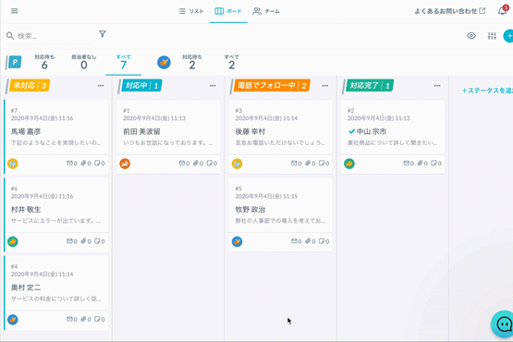The image size is (513, 342).
Task: Click assignee avatar on card #6
Action: click(13, 241)
